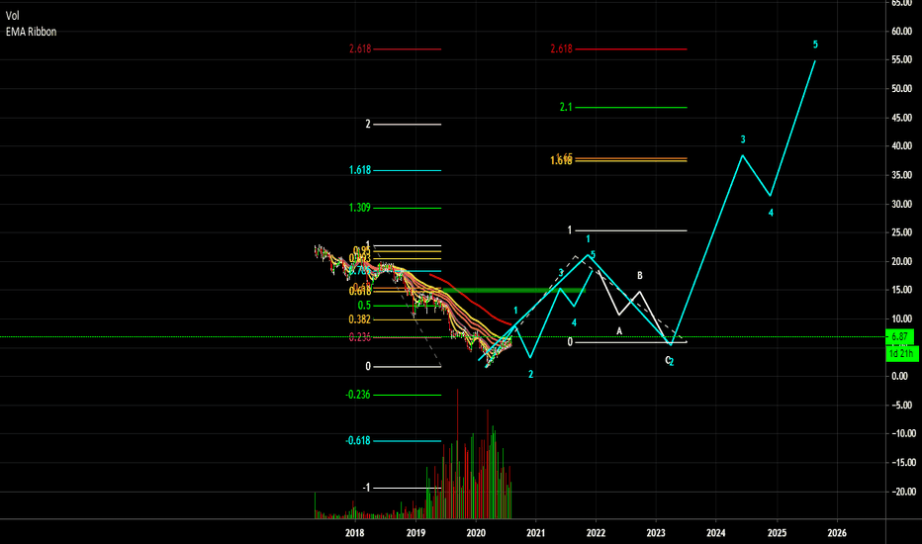Screen dimensions: 922x544
Task: Click the 1d 21h bar countdown tag
Action: pyautogui.click(x=901, y=354)
